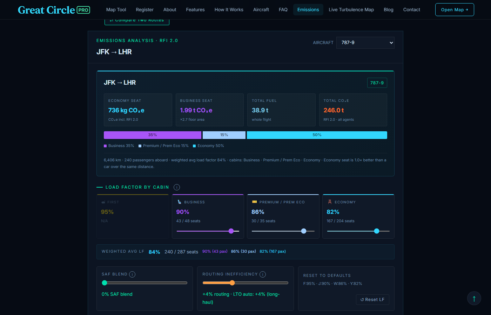Click the scroll-to-top arrow button
The height and width of the screenshot is (315, 491).
[474, 299]
